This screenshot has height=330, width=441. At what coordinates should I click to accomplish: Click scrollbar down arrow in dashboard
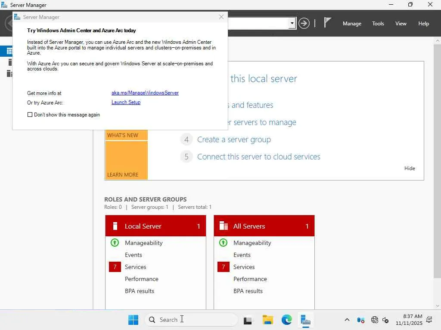point(438,306)
